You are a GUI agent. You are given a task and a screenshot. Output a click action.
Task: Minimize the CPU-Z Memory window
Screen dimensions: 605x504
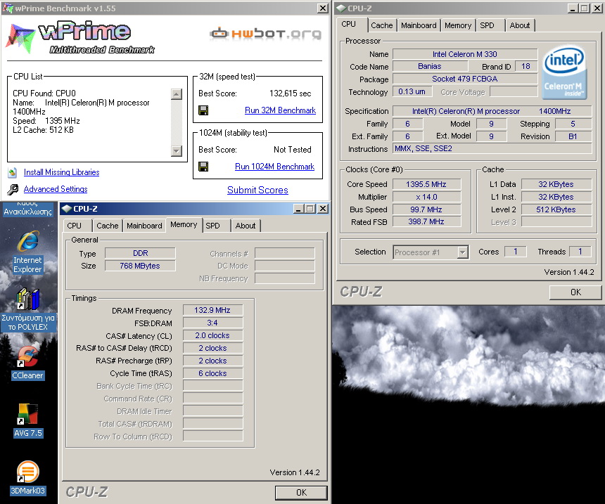pyautogui.click(x=298, y=209)
